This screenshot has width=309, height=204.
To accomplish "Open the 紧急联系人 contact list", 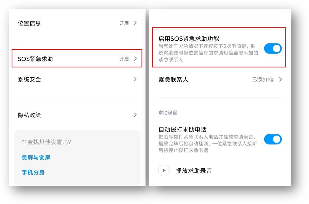I will (173, 79).
